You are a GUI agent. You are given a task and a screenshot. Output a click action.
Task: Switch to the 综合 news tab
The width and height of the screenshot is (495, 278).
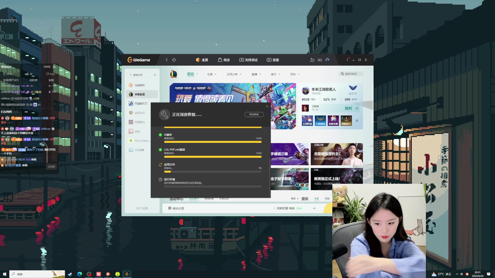click(327, 199)
